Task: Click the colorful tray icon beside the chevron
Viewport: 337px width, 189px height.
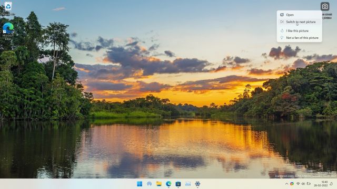Action: point(292,184)
